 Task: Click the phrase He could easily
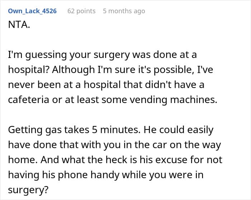click(x=179, y=130)
